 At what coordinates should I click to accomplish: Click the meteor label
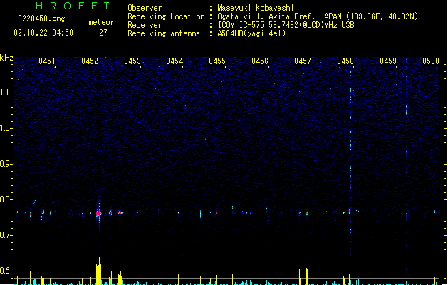[101, 22]
